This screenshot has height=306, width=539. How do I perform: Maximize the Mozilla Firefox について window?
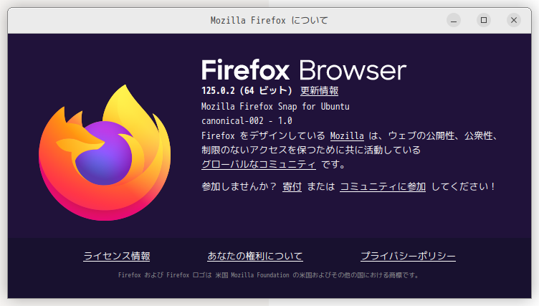click(484, 20)
